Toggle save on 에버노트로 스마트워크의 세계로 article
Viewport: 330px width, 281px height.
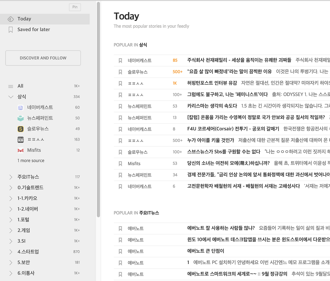(120, 274)
